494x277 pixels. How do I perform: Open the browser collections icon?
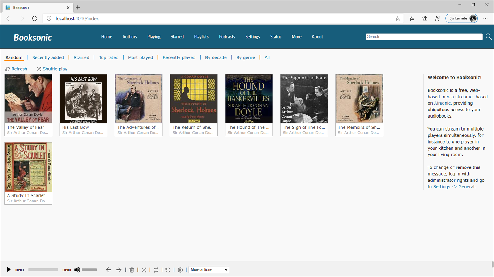[425, 18]
